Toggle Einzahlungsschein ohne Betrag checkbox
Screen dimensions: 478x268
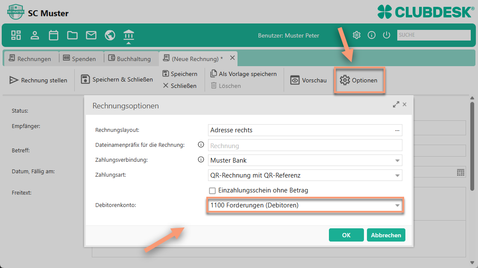click(212, 191)
